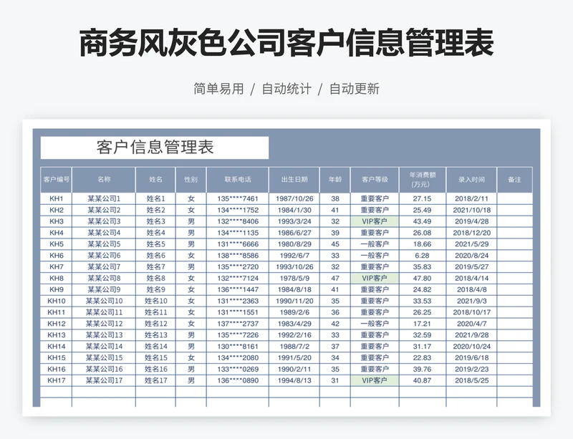The height and width of the screenshot is (439, 573).
Task: Select the VIP客户 cell in row KH17
Action: click(x=375, y=380)
